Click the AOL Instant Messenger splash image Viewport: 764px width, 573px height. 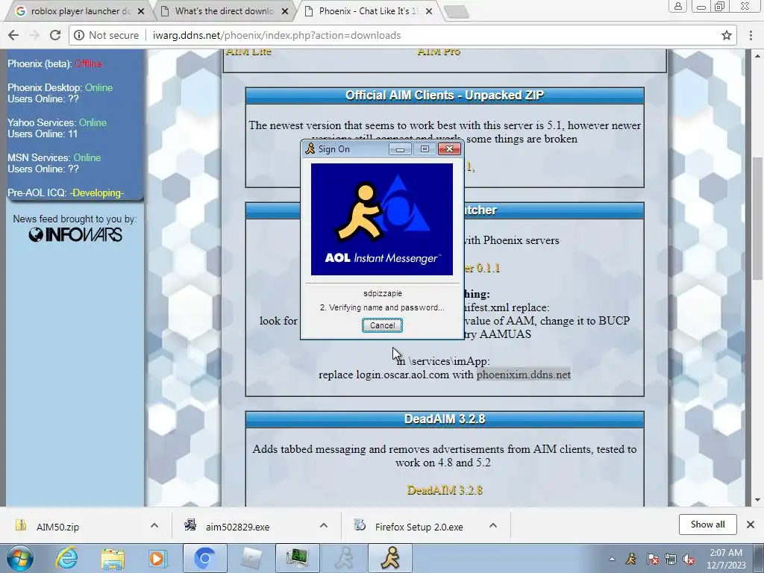click(x=381, y=219)
